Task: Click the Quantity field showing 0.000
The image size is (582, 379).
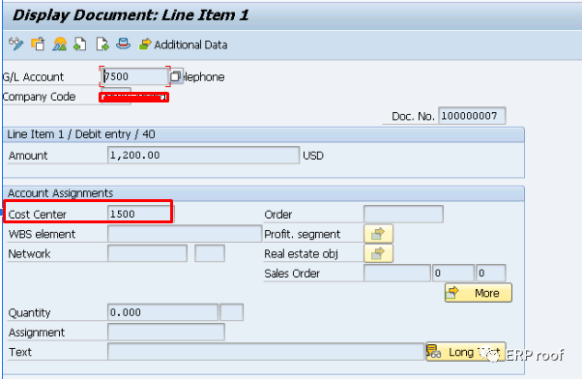Action: click(162, 312)
